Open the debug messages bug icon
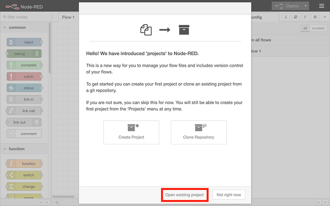The height and width of the screenshot is (206, 330). click(x=315, y=17)
